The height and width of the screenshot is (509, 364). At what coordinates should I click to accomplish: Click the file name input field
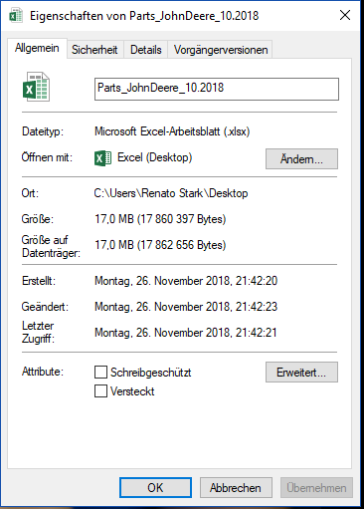point(217,89)
